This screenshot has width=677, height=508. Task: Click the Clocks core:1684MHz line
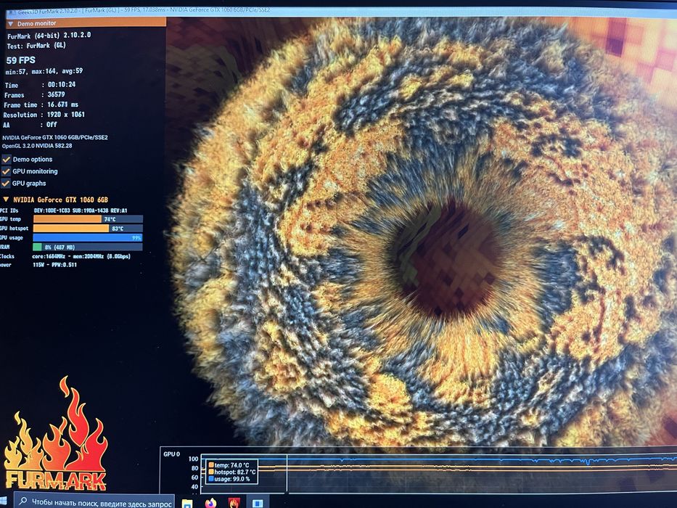(x=81, y=256)
